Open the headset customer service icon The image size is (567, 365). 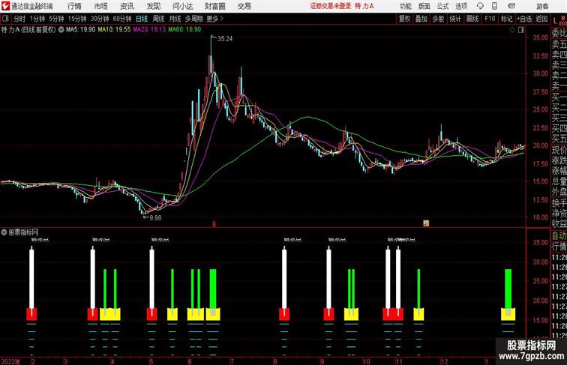tap(480, 6)
